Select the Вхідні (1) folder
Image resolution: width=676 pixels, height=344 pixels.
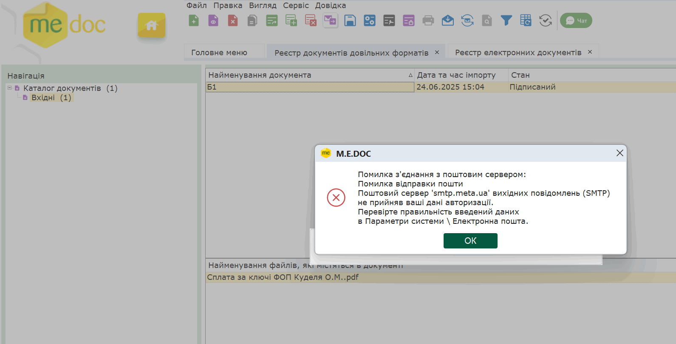(x=51, y=98)
